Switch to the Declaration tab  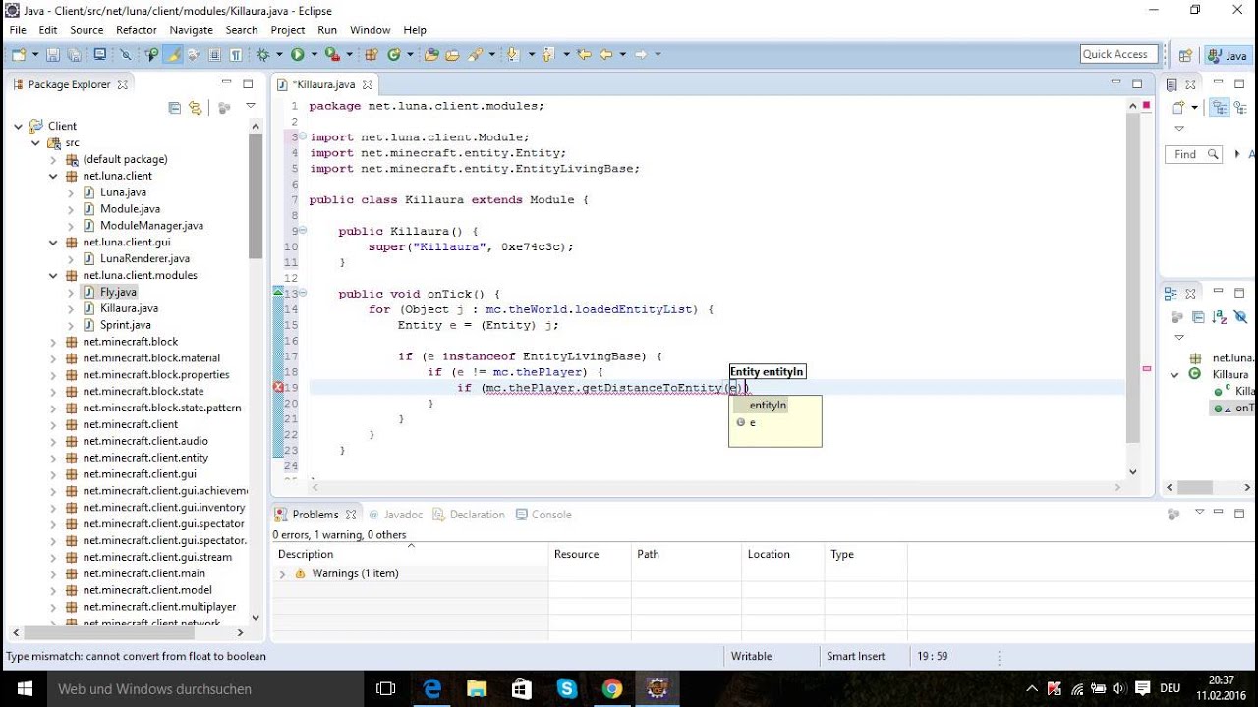click(468, 515)
